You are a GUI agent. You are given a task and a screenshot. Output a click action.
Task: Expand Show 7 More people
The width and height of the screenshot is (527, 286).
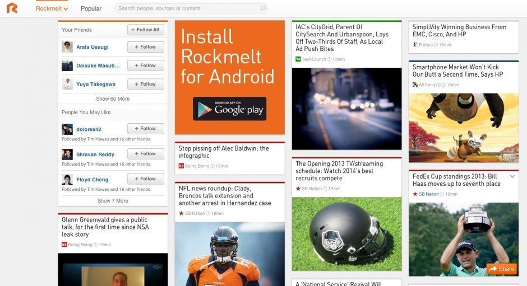[113, 201]
